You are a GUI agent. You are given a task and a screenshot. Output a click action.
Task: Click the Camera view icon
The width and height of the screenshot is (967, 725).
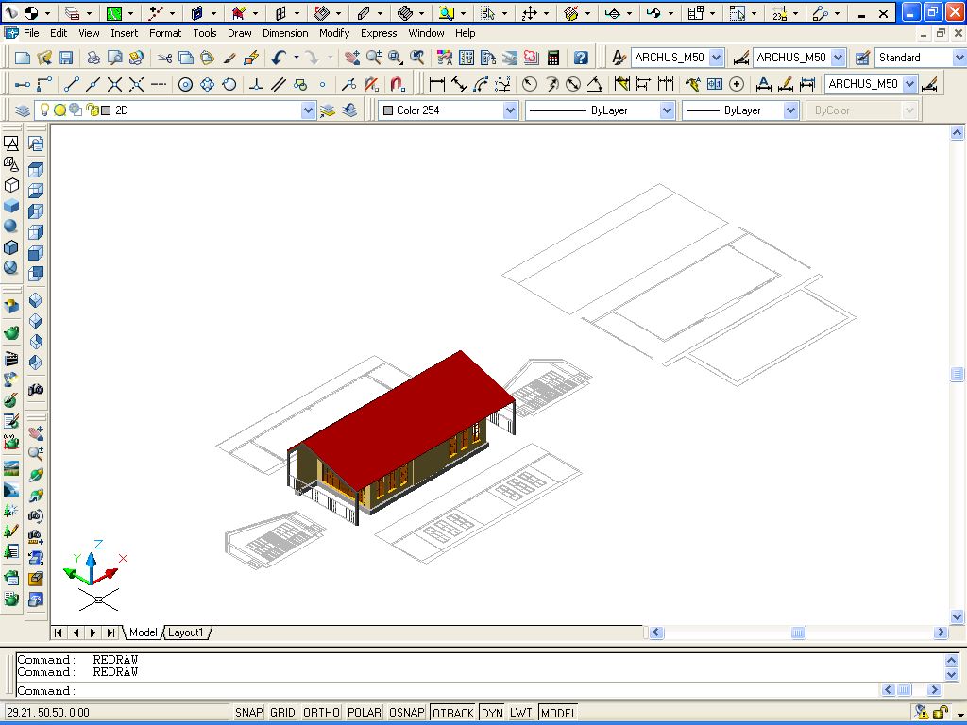pos(36,389)
